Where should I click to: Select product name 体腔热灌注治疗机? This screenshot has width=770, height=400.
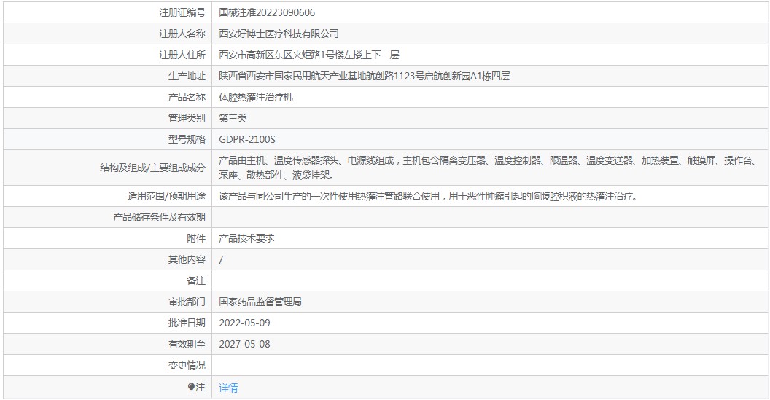pyautogui.click(x=256, y=97)
